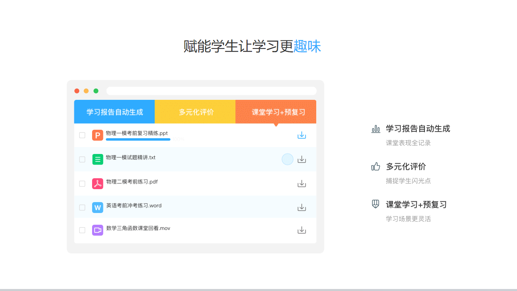Download 物理一模试题精讲.txt
The image size is (517, 291).
tap(302, 159)
